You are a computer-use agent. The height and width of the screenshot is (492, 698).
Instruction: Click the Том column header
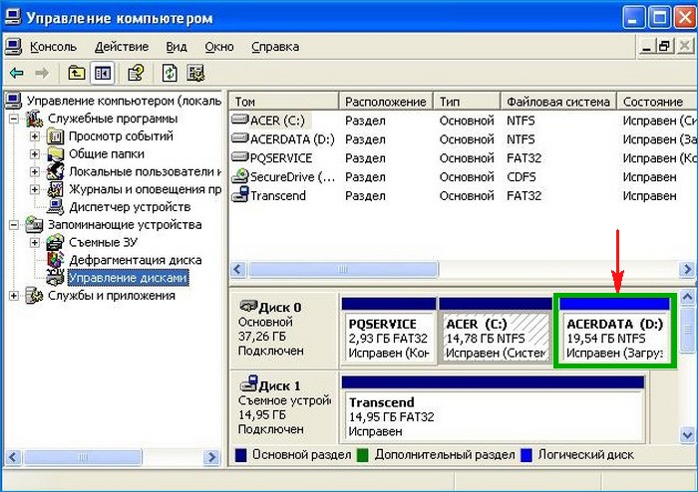coord(284,102)
